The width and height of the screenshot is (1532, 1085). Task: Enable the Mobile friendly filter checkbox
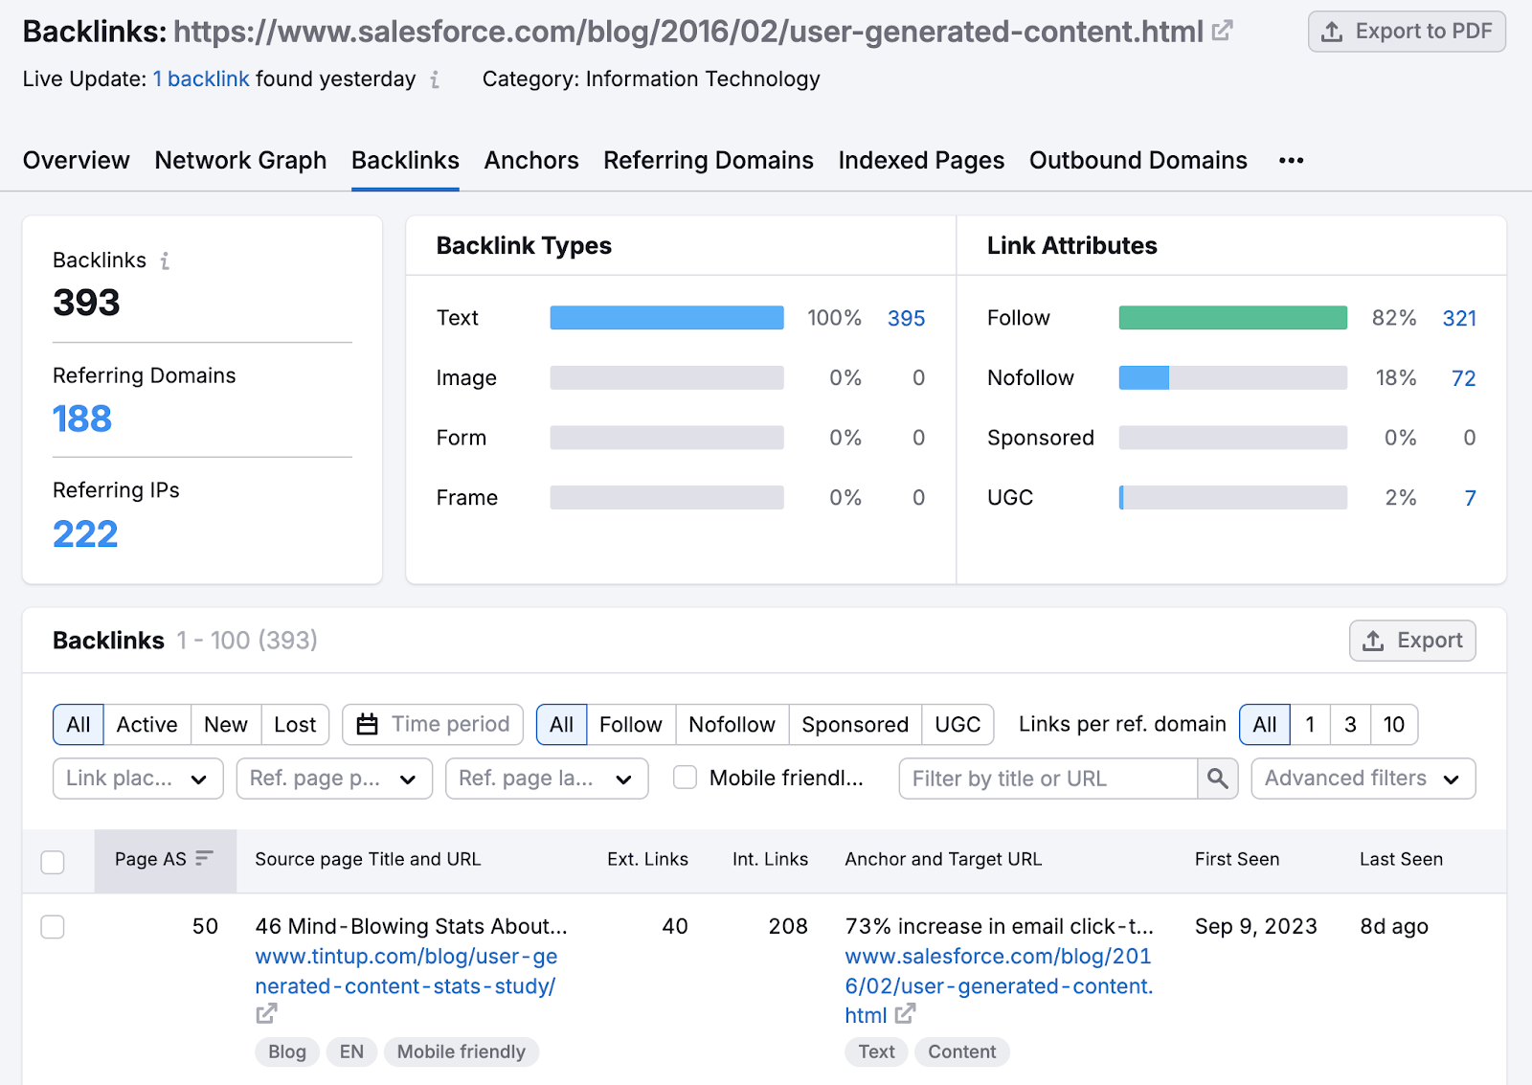pos(684,779)
